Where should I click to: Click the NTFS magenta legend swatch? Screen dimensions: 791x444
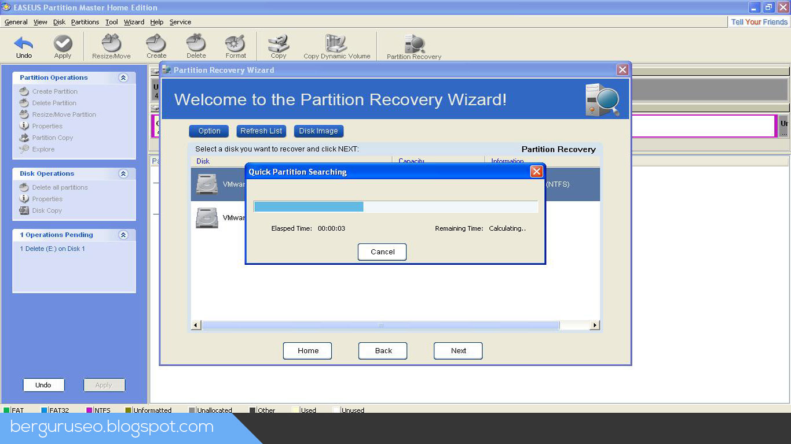coord(89,410)
